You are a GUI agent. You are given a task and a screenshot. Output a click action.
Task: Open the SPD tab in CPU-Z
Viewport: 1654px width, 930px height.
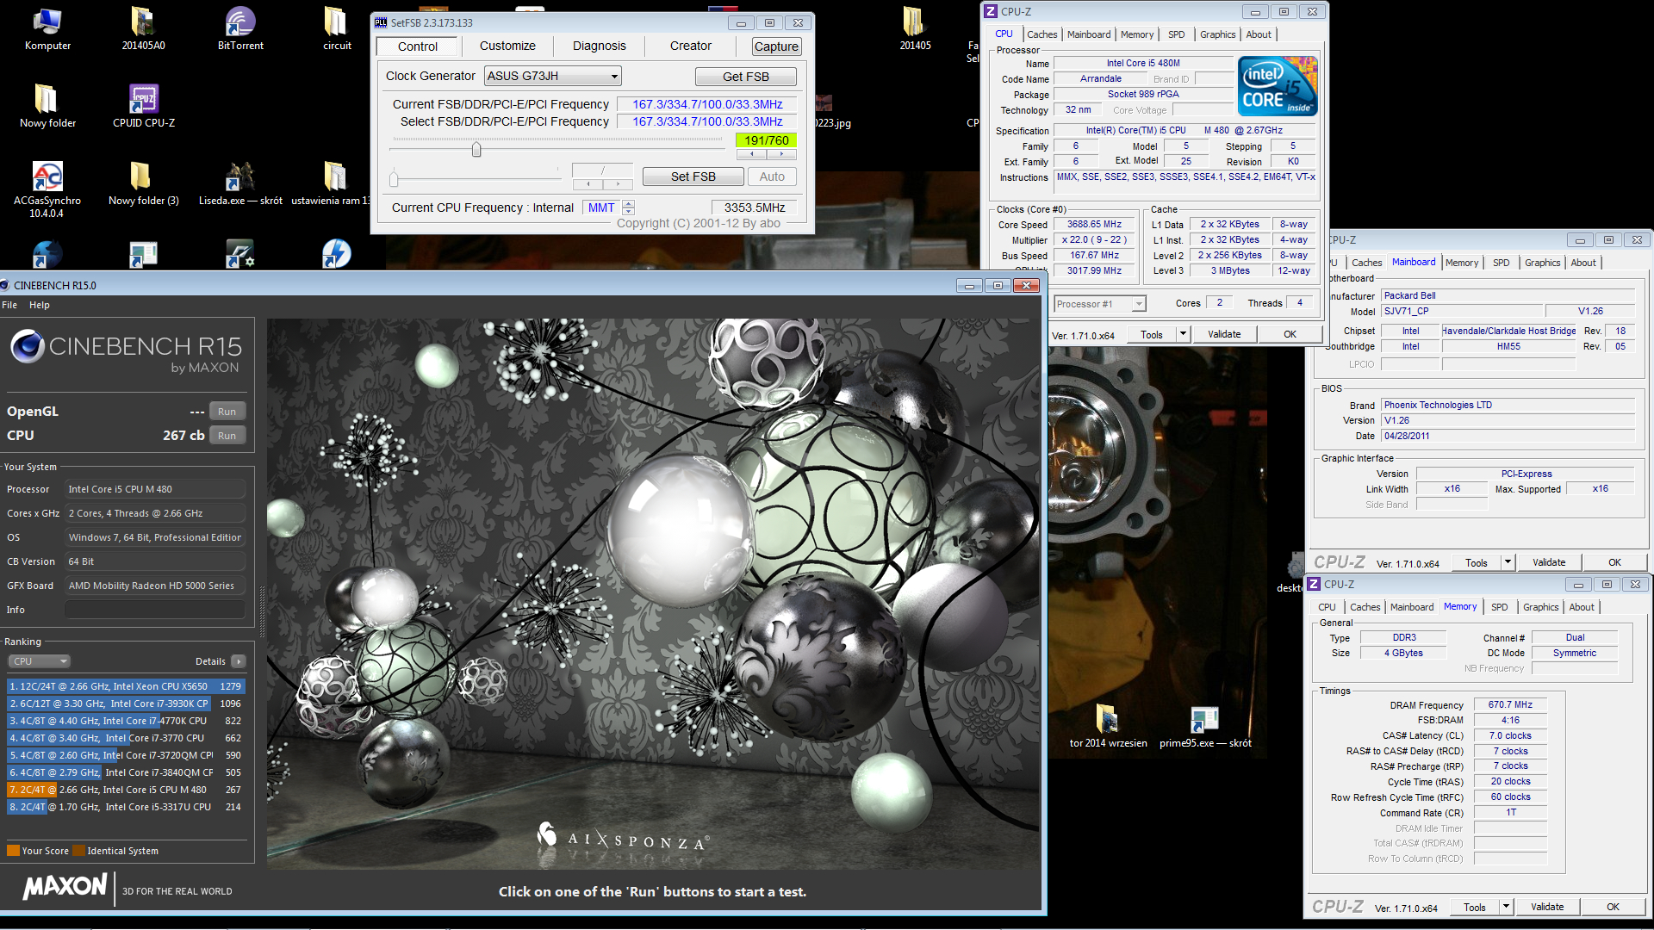1176,34
